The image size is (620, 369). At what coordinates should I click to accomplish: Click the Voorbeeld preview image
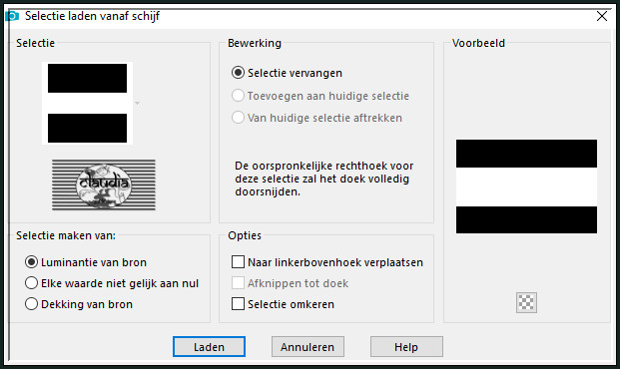click(x=526, y=186)
